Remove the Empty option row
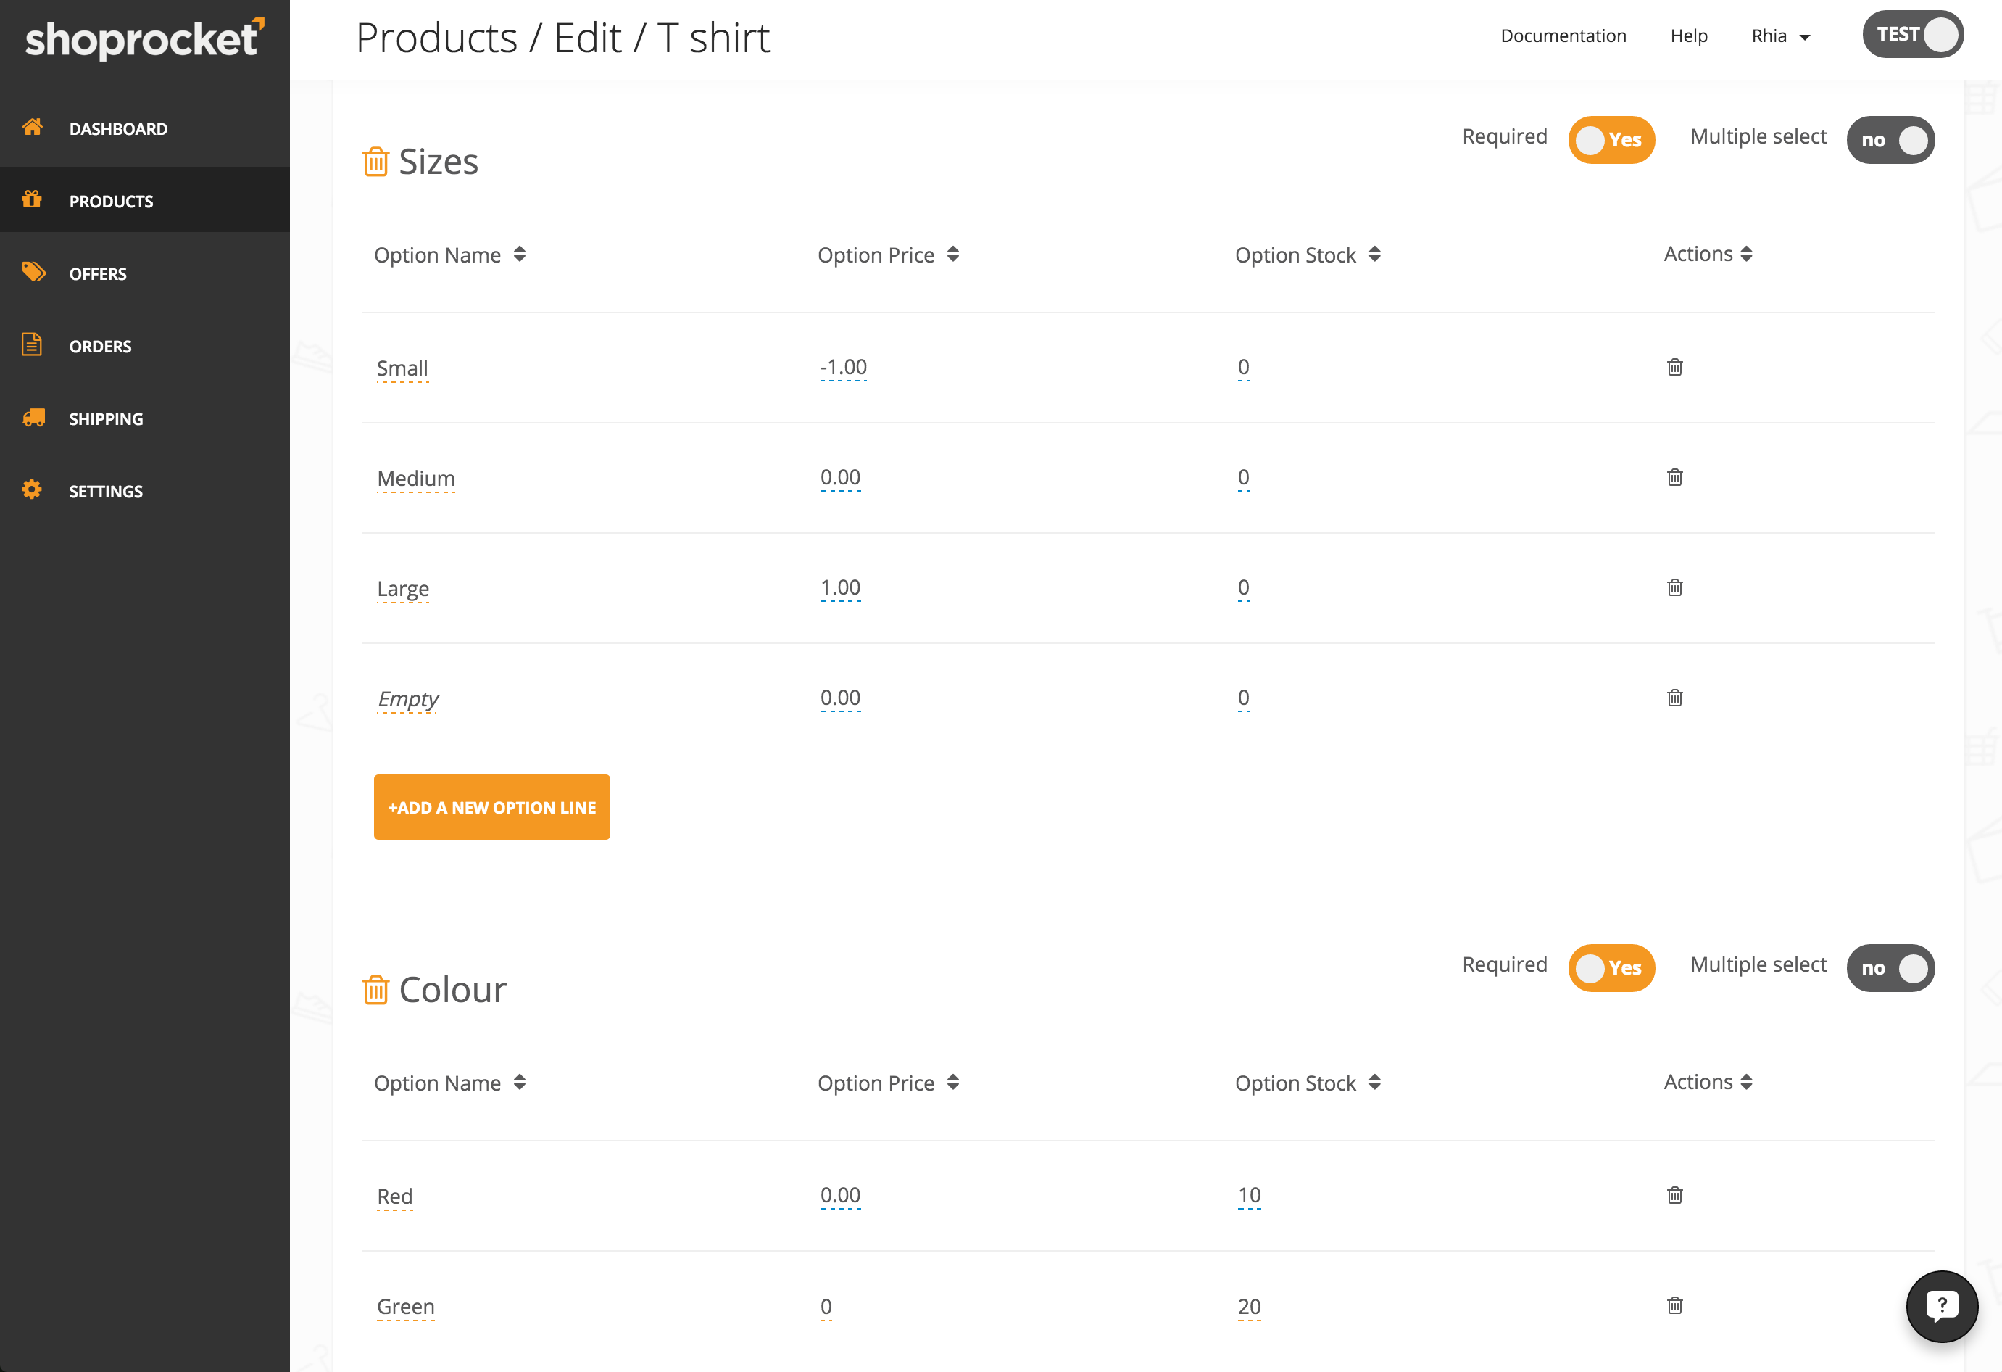 (1674, 698)
